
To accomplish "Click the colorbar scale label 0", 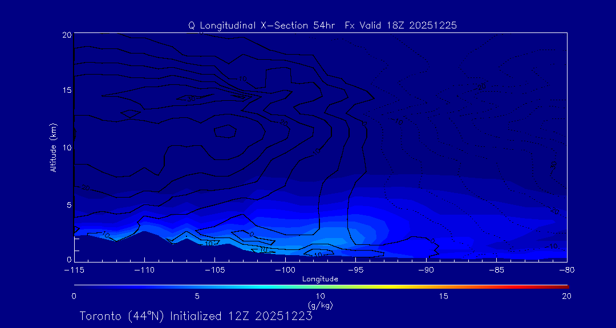I will (x=74, y=296).
